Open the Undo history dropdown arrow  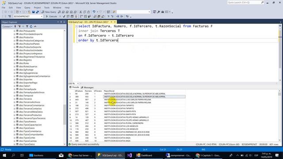coord(97,12)
